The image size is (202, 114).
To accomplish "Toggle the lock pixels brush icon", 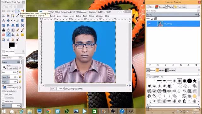I will [x=152, y=19].
